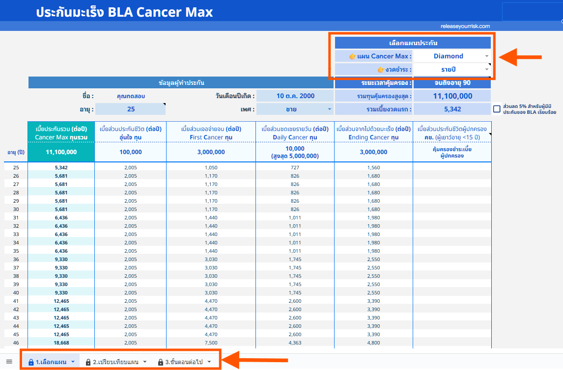Switch to the 2.เปรียบเทียบแผน tab
Viewport: 563px width, 370px height.
pyautogui.click(x=116, y=362)
